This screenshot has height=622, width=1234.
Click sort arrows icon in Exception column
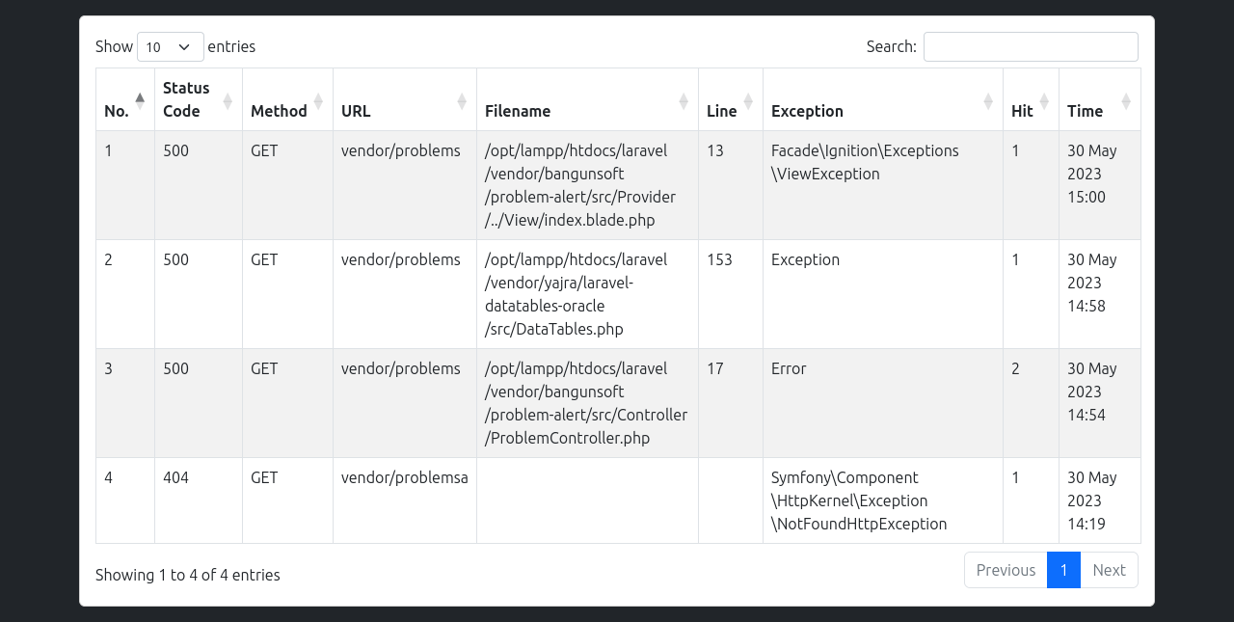pyautogui.click(x=988, y=100)
